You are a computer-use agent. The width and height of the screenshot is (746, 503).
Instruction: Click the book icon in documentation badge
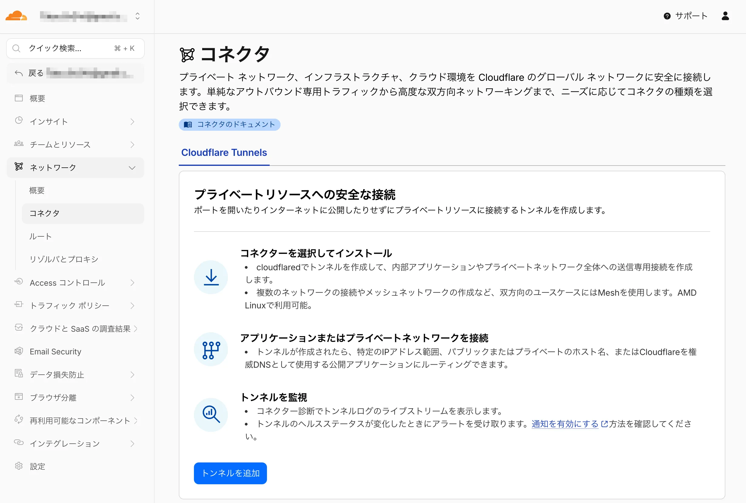(x=188, y=125)
